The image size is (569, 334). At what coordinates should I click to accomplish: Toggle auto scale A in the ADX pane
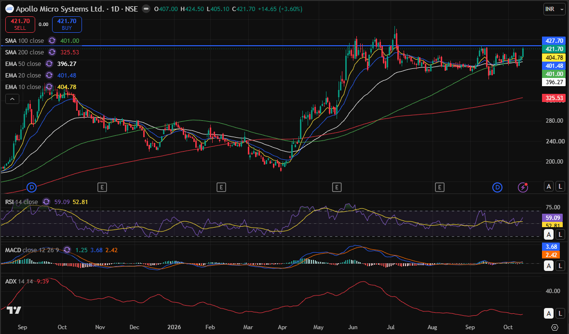[549, 313]
